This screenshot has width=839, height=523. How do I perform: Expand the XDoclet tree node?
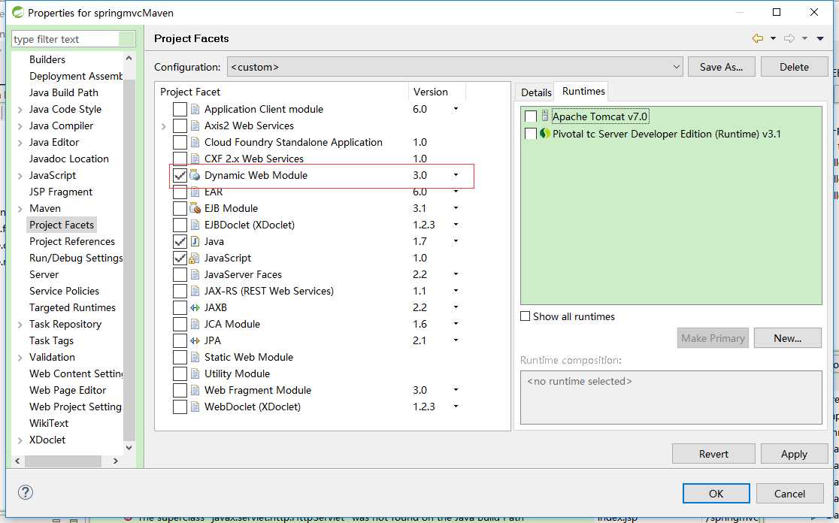pos(20,440)
